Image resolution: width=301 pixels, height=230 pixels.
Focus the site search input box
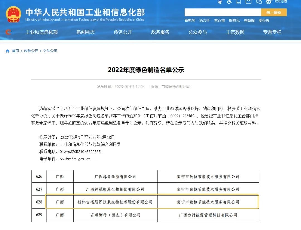223,13
